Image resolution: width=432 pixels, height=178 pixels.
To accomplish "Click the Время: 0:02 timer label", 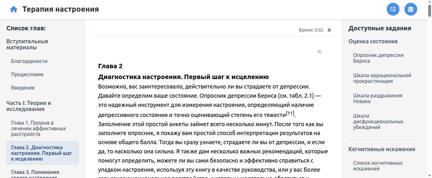I will coord(311,30).
